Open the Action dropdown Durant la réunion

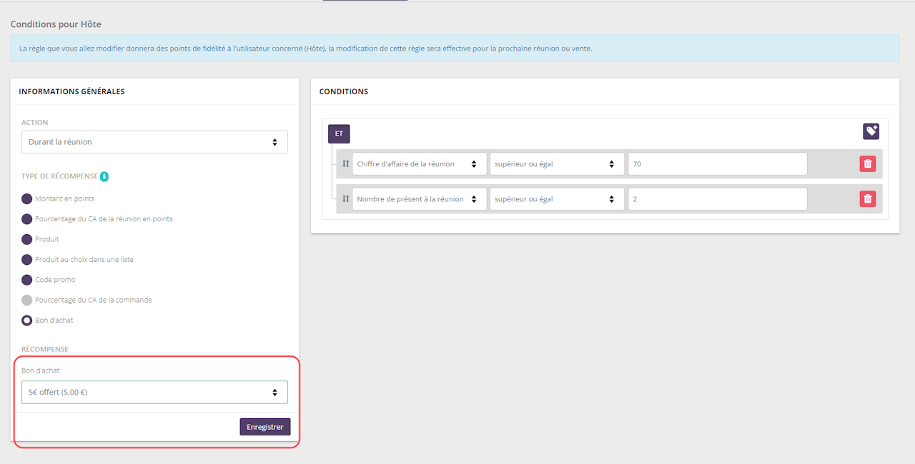tap(154, 142)
